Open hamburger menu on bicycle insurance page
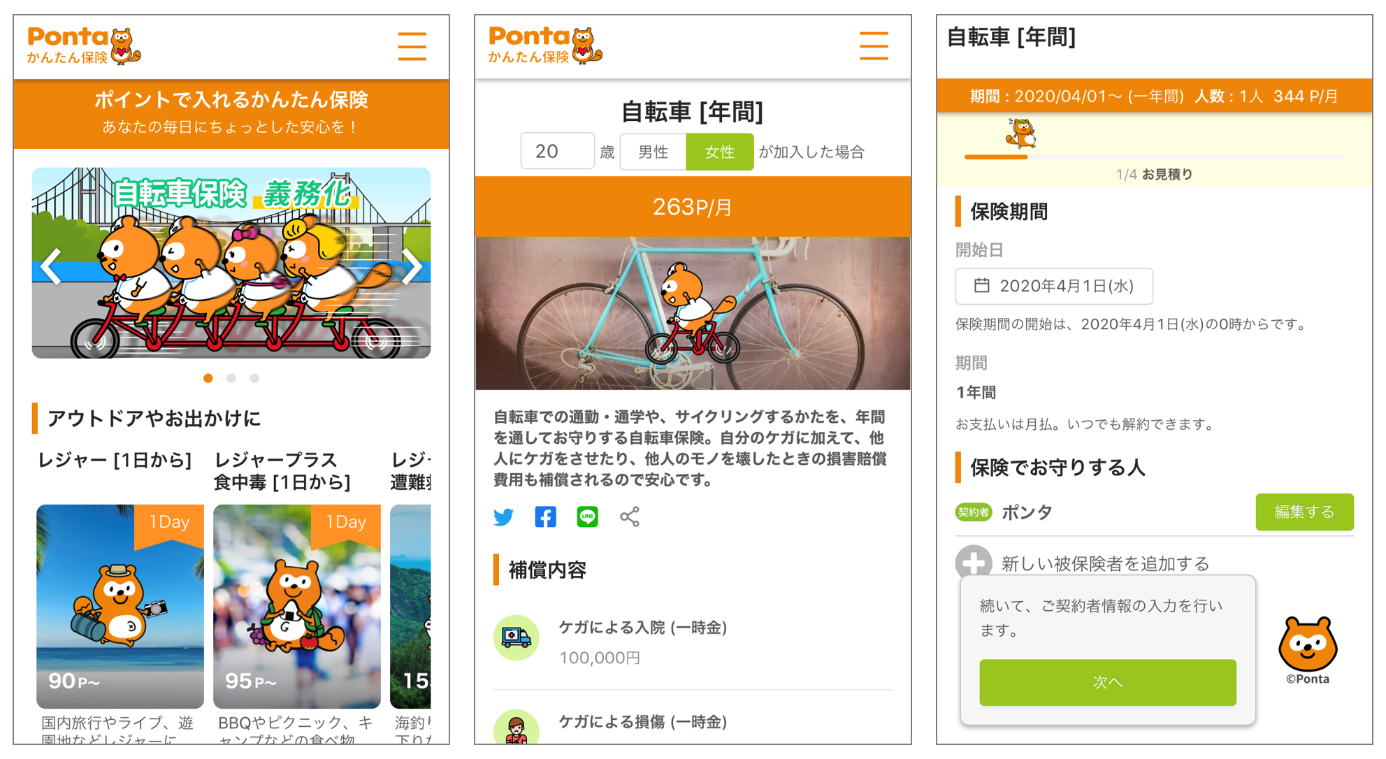 point(874,46)
